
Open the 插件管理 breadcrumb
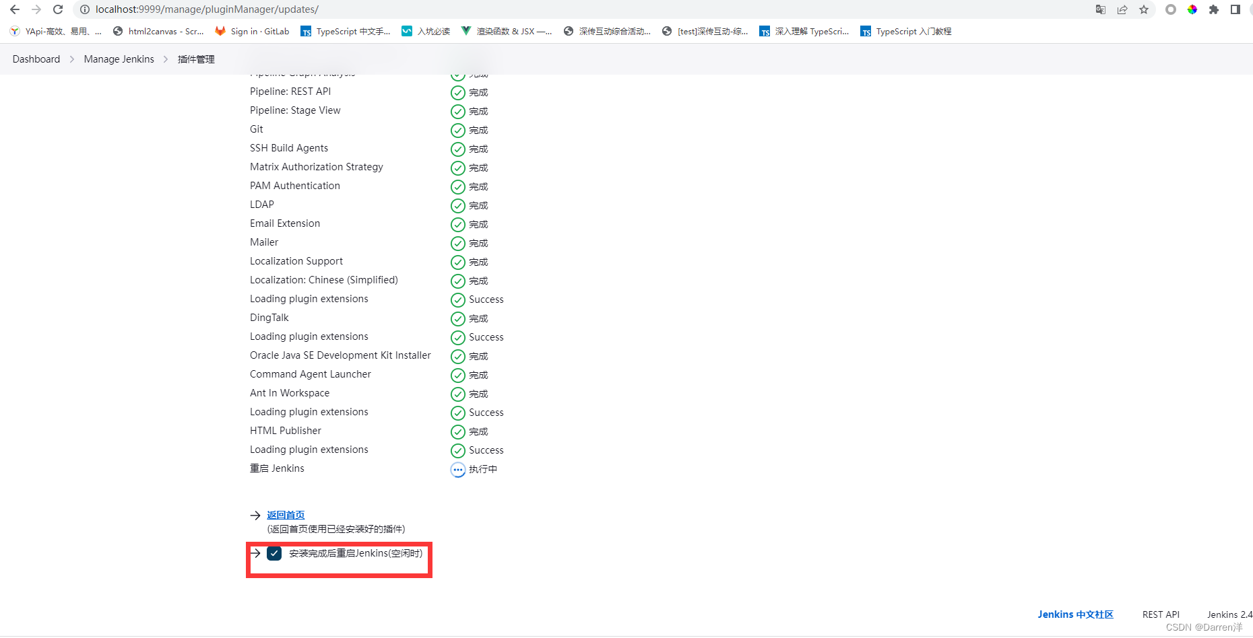[196, 59]
